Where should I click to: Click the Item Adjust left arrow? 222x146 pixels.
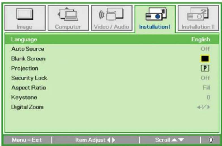109,140
